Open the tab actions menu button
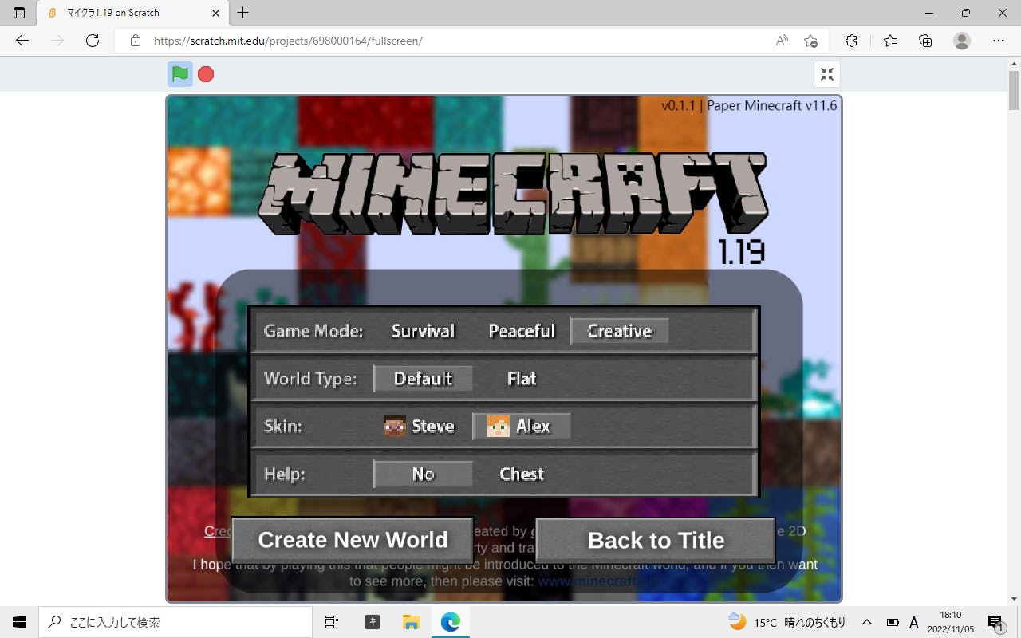This screenshot has width=1021, height=638. (x=19, y=13)
